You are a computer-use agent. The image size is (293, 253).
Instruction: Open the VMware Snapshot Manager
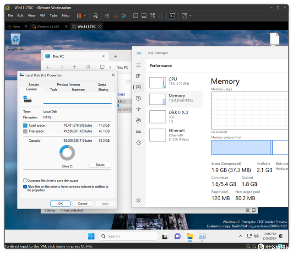124,16
